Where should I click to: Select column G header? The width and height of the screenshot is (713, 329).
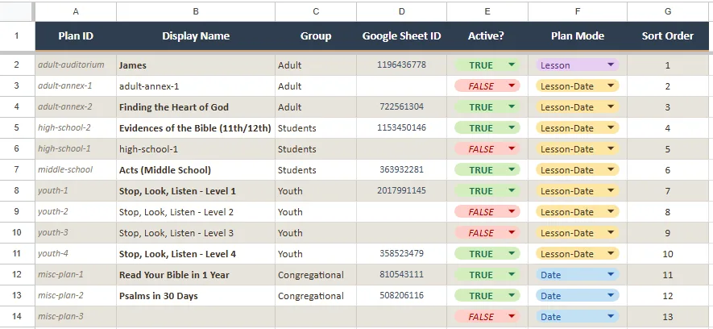[x=668, y=11]
